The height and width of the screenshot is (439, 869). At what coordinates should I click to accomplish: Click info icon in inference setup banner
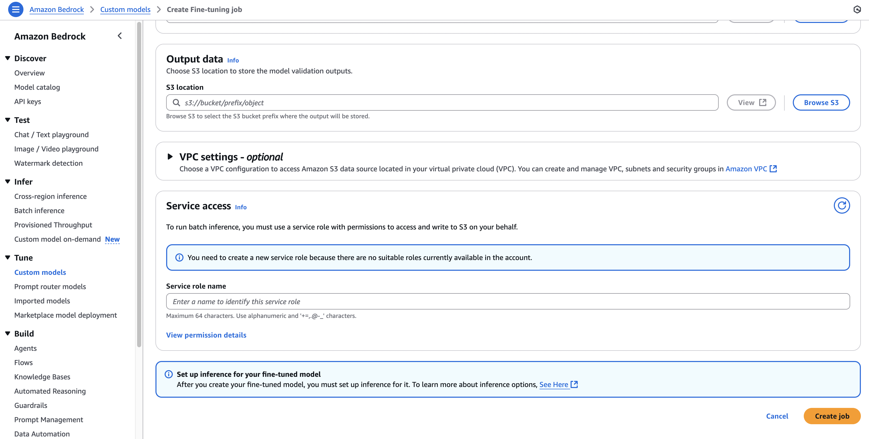click(x=169, y=374)
